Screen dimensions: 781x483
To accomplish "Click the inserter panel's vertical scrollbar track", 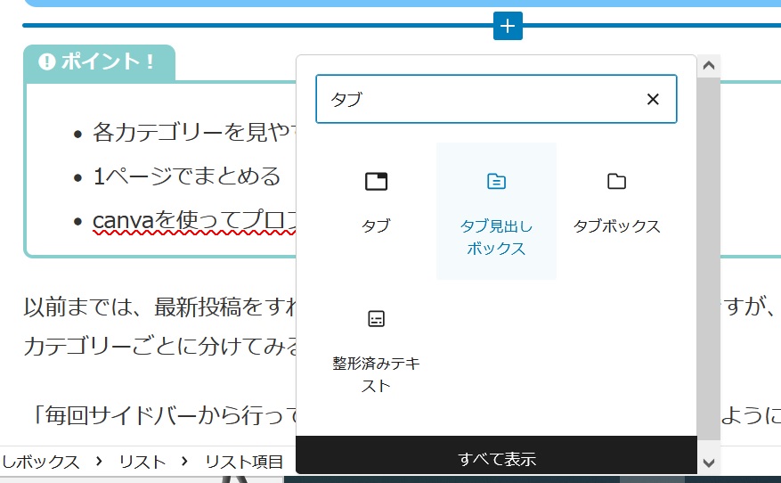I will 709,267.
